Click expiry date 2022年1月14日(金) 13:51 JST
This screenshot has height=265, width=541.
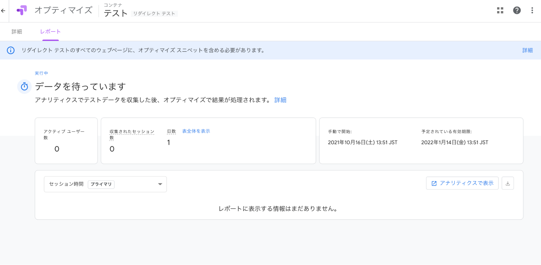click(455, 143)
